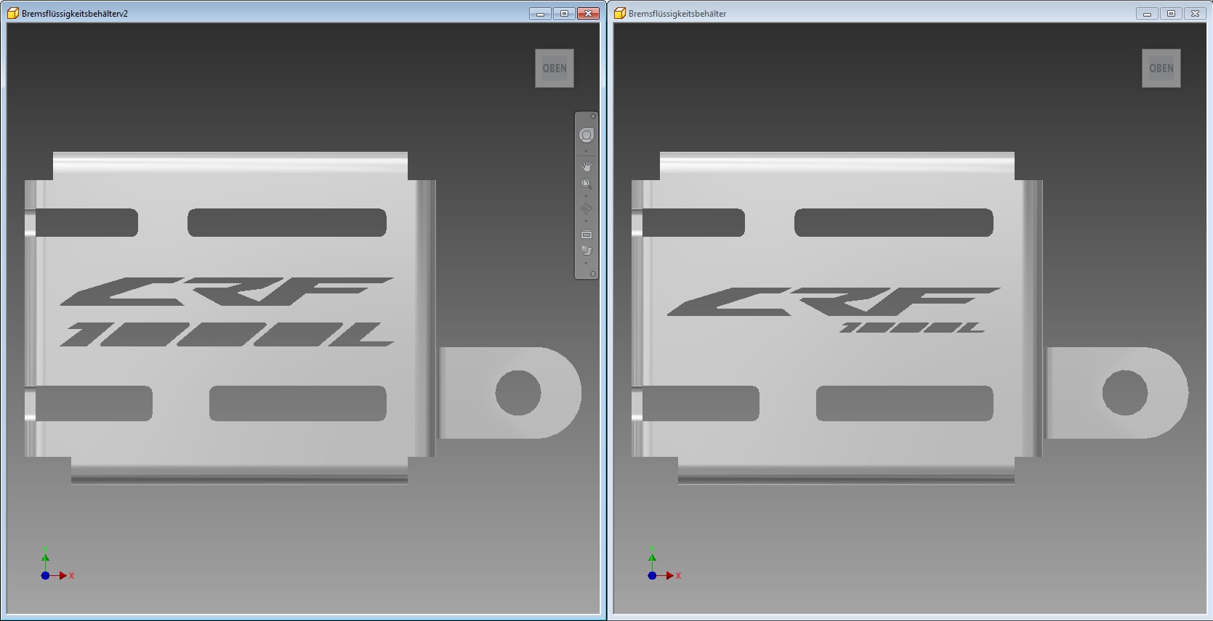Expand dropdown arrow below visual style icon
The image size is (1213, 621).
[x=587, y=263]
